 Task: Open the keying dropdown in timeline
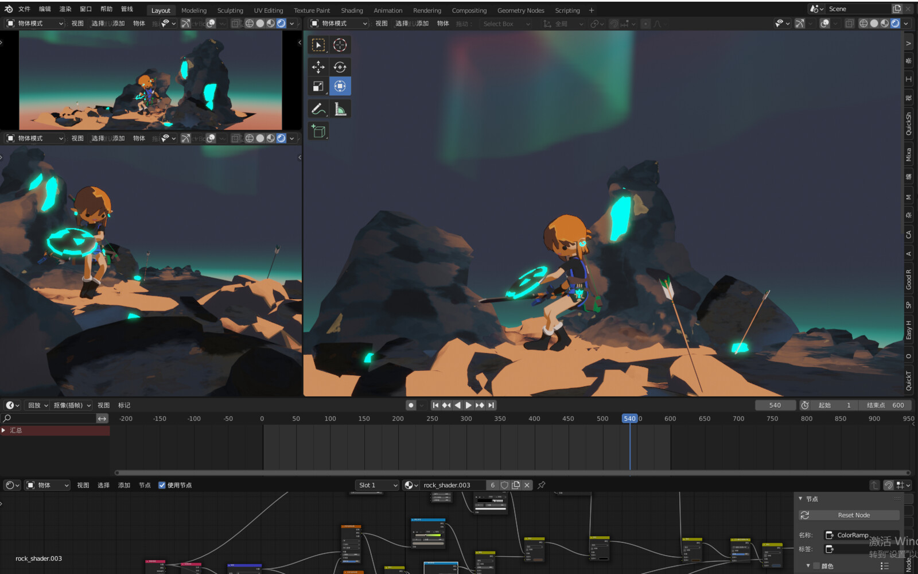72,405
